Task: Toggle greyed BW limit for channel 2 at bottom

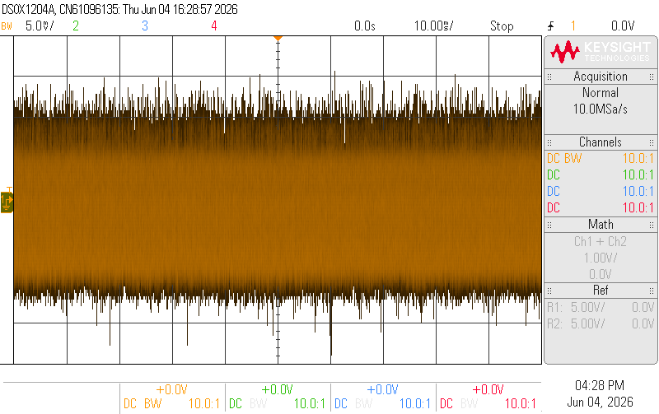Action: tap(258, 404)
